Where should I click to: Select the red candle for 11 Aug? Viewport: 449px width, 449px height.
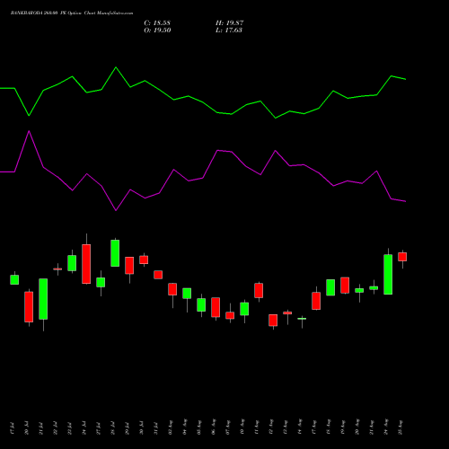pyautogui.click(x=259, y=290)
